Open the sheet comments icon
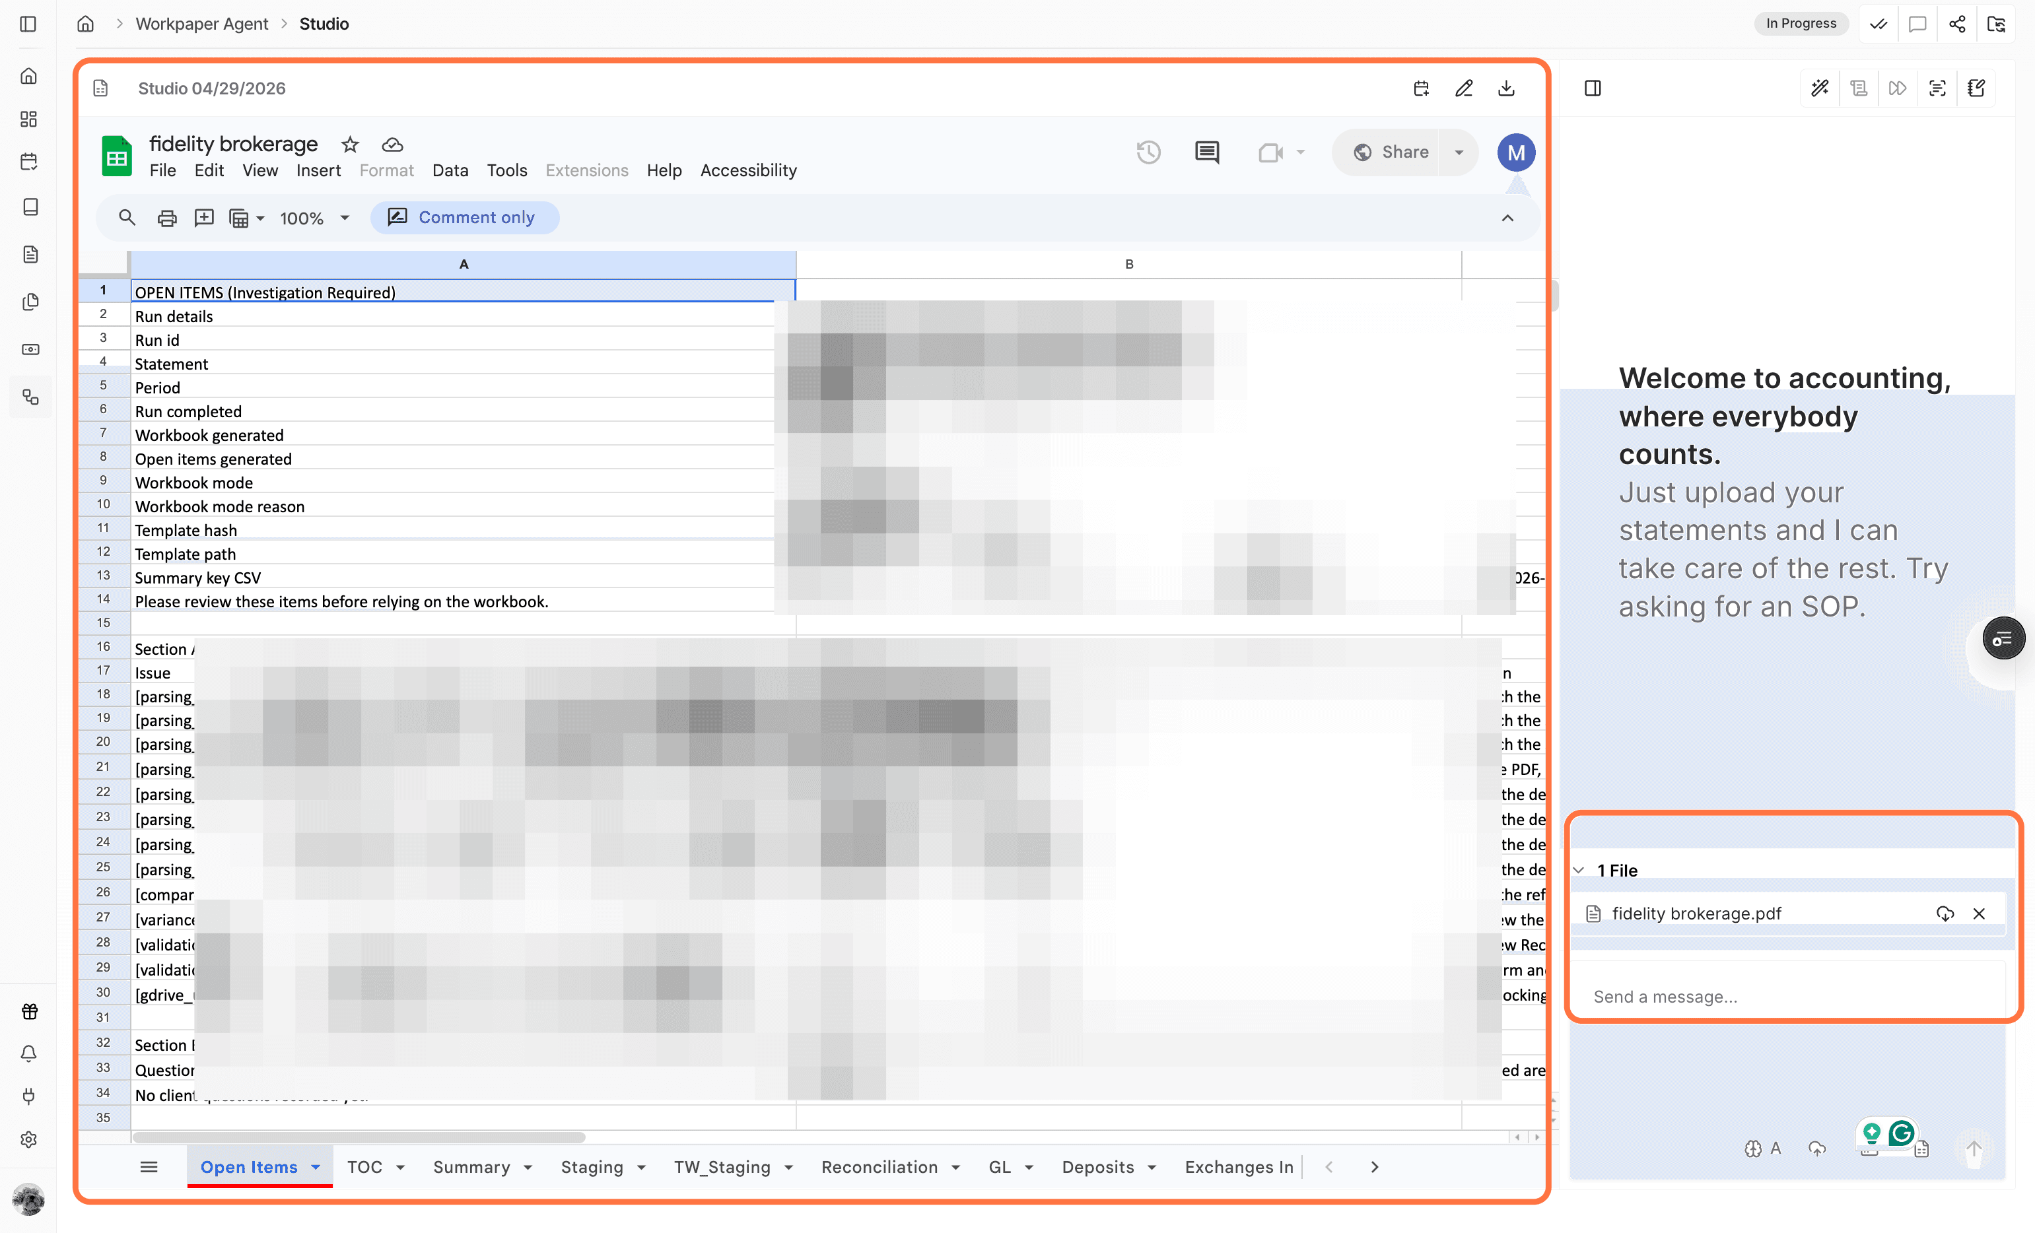This screenshot has width=2035, height=1233. pyautogui.click(x=1208, y=152)
